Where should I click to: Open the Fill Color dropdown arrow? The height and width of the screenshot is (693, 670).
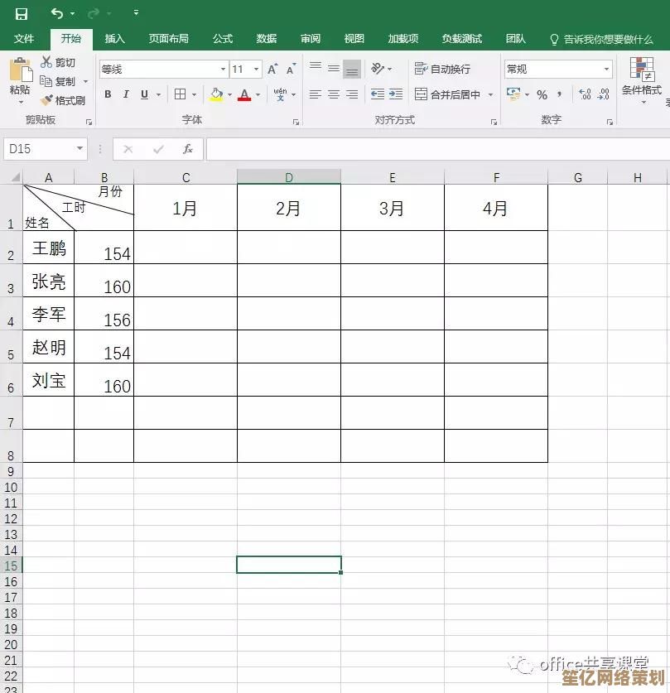(230, 94)
